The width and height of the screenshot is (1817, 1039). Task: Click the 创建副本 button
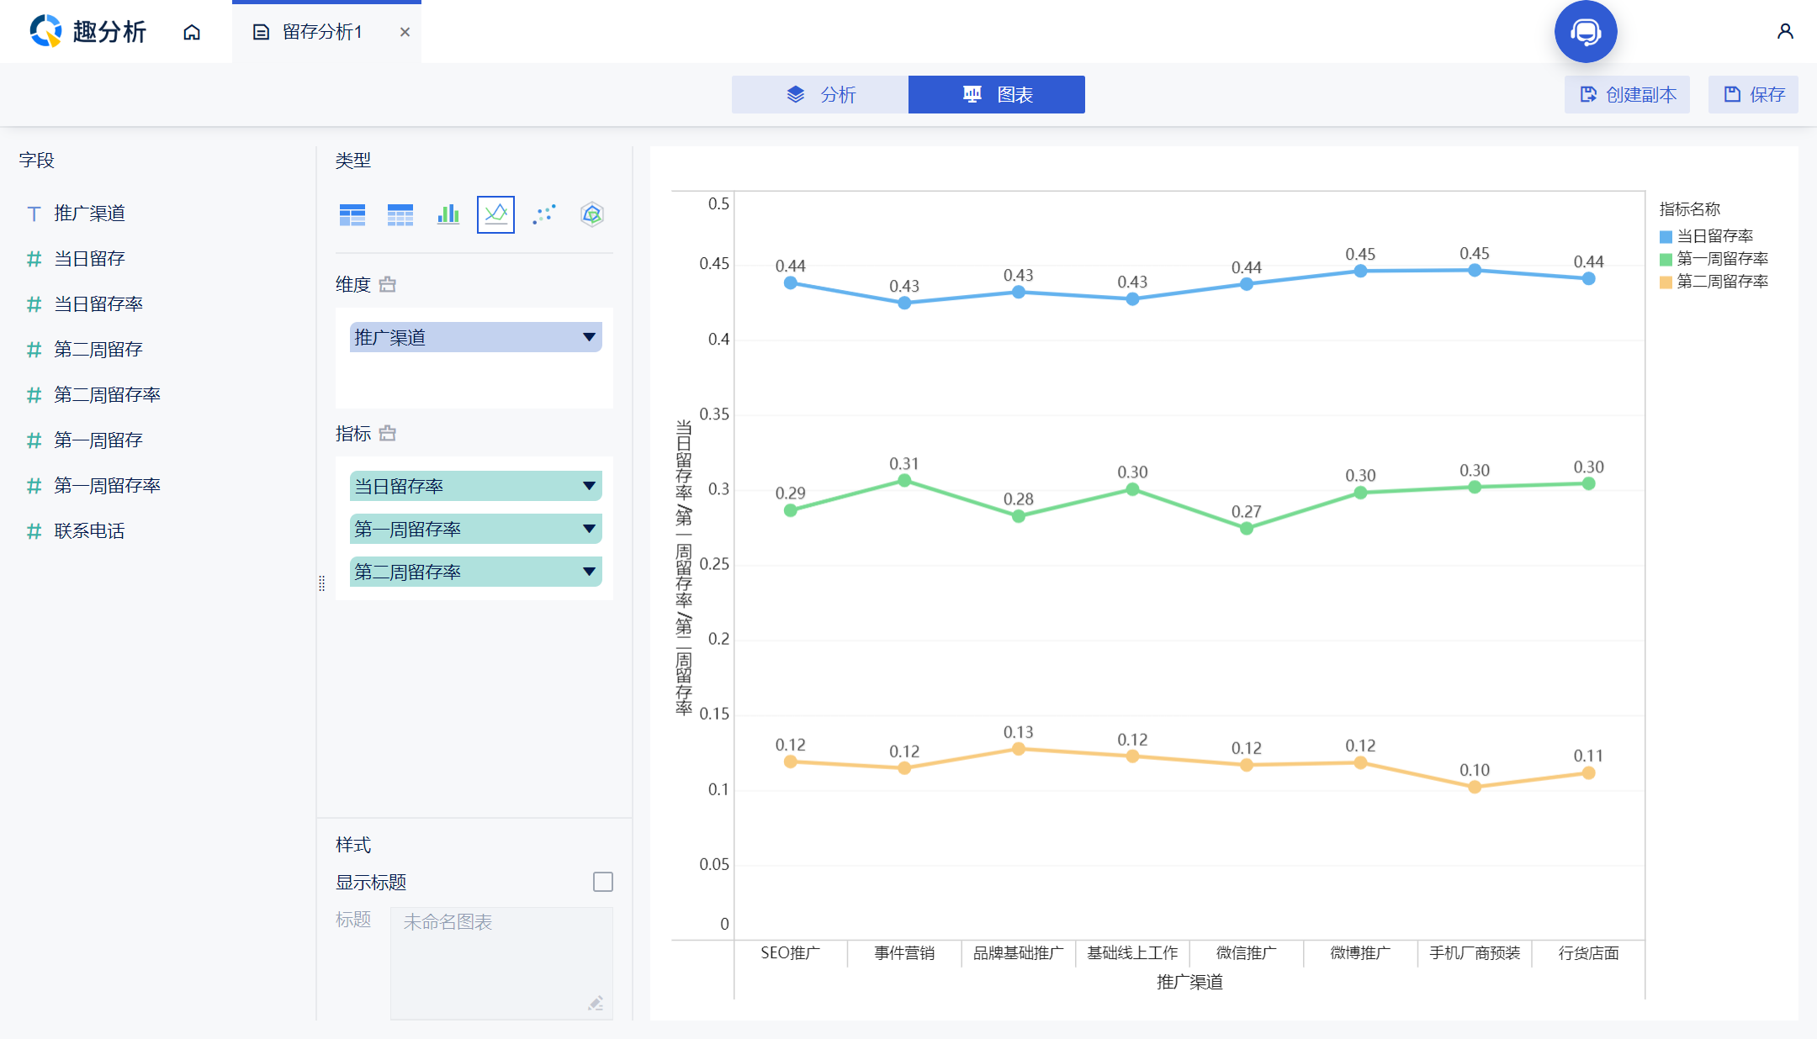point(1627,94)
